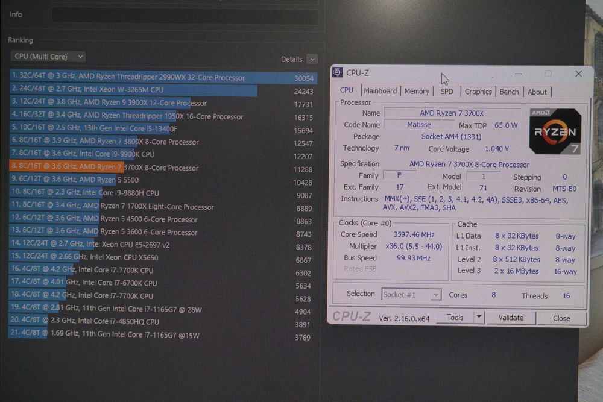Switch to the Memory tab
This screenshot has height=402, width=603.
point(417,92)
